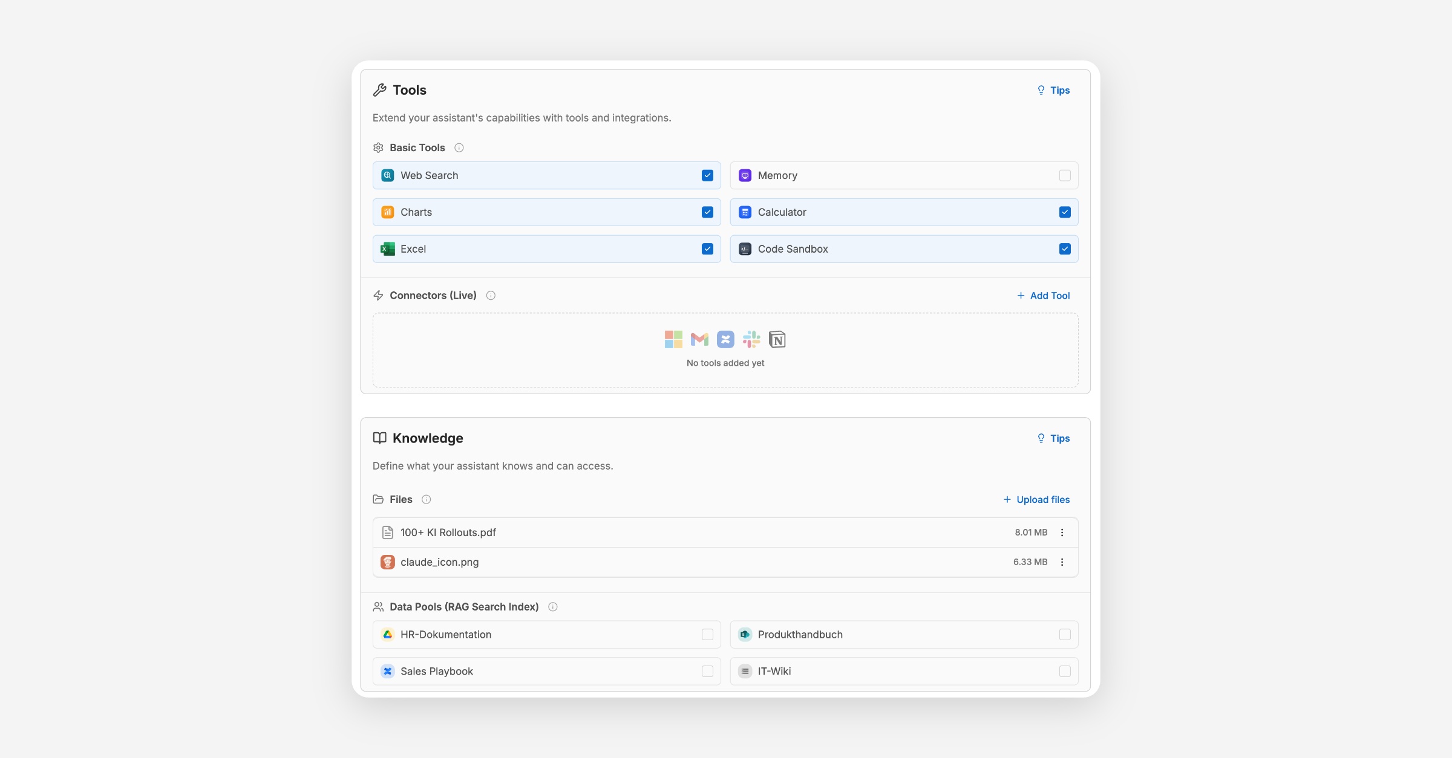1452x758 pixels.
Task: Click the Microsoft logo in connectors area
Action: [673, 340]
